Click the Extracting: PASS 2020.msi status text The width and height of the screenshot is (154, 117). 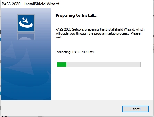75,52
